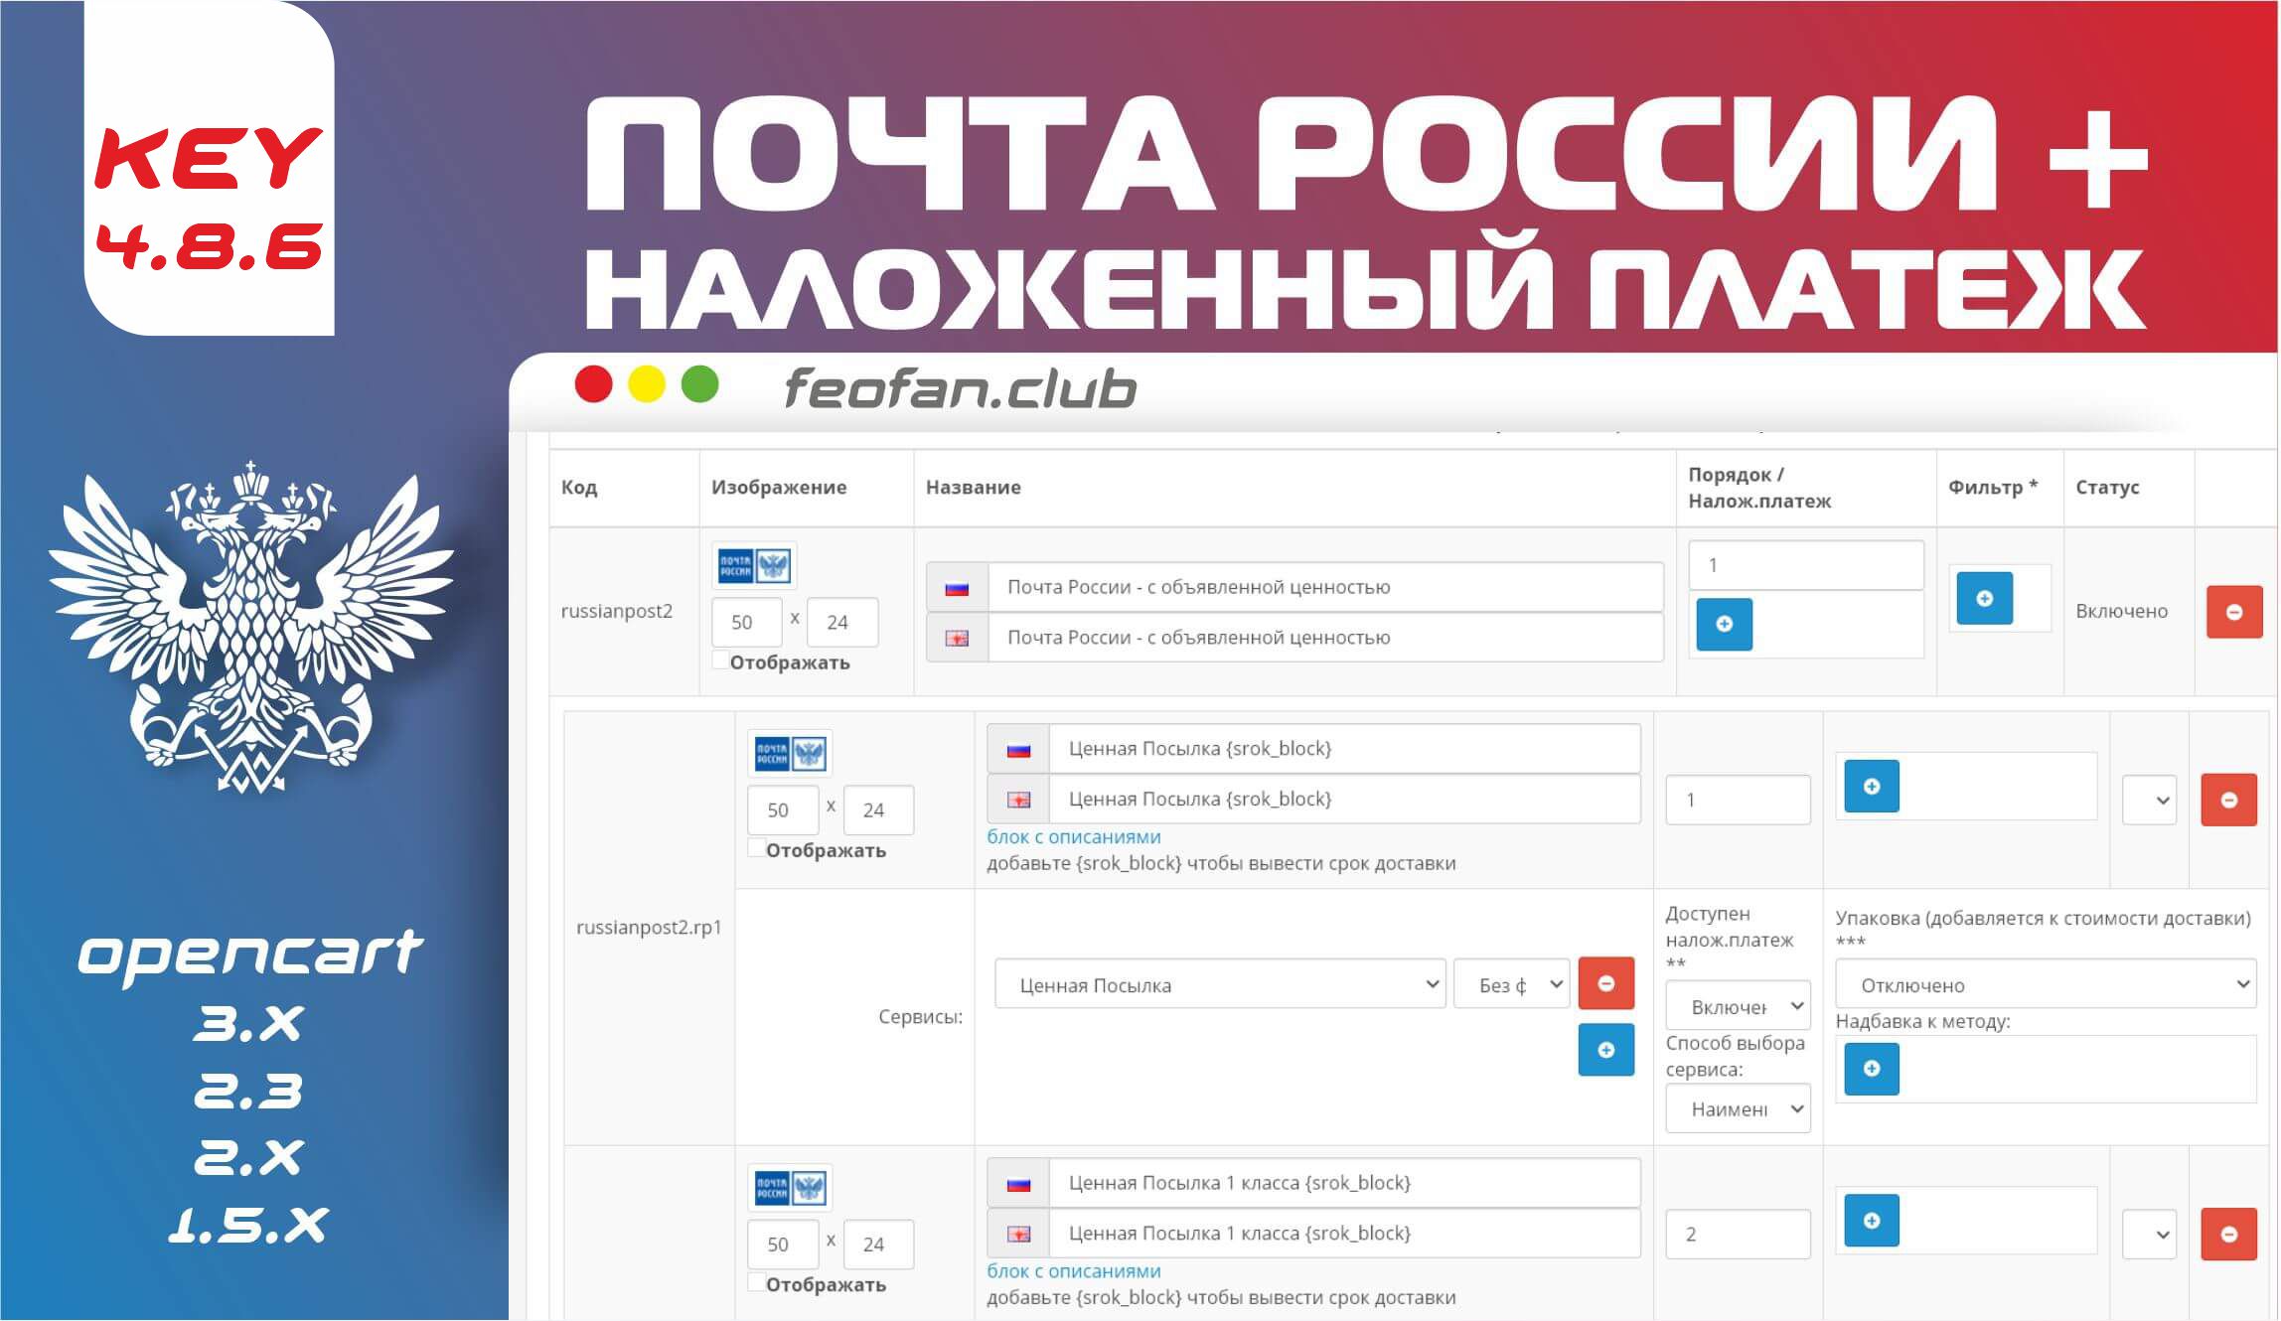The width and height of the screenshot is (2281, 1321).
Task: Delete the Ценная Посылка 1 класса submethod
Action: [2229, 1234]
